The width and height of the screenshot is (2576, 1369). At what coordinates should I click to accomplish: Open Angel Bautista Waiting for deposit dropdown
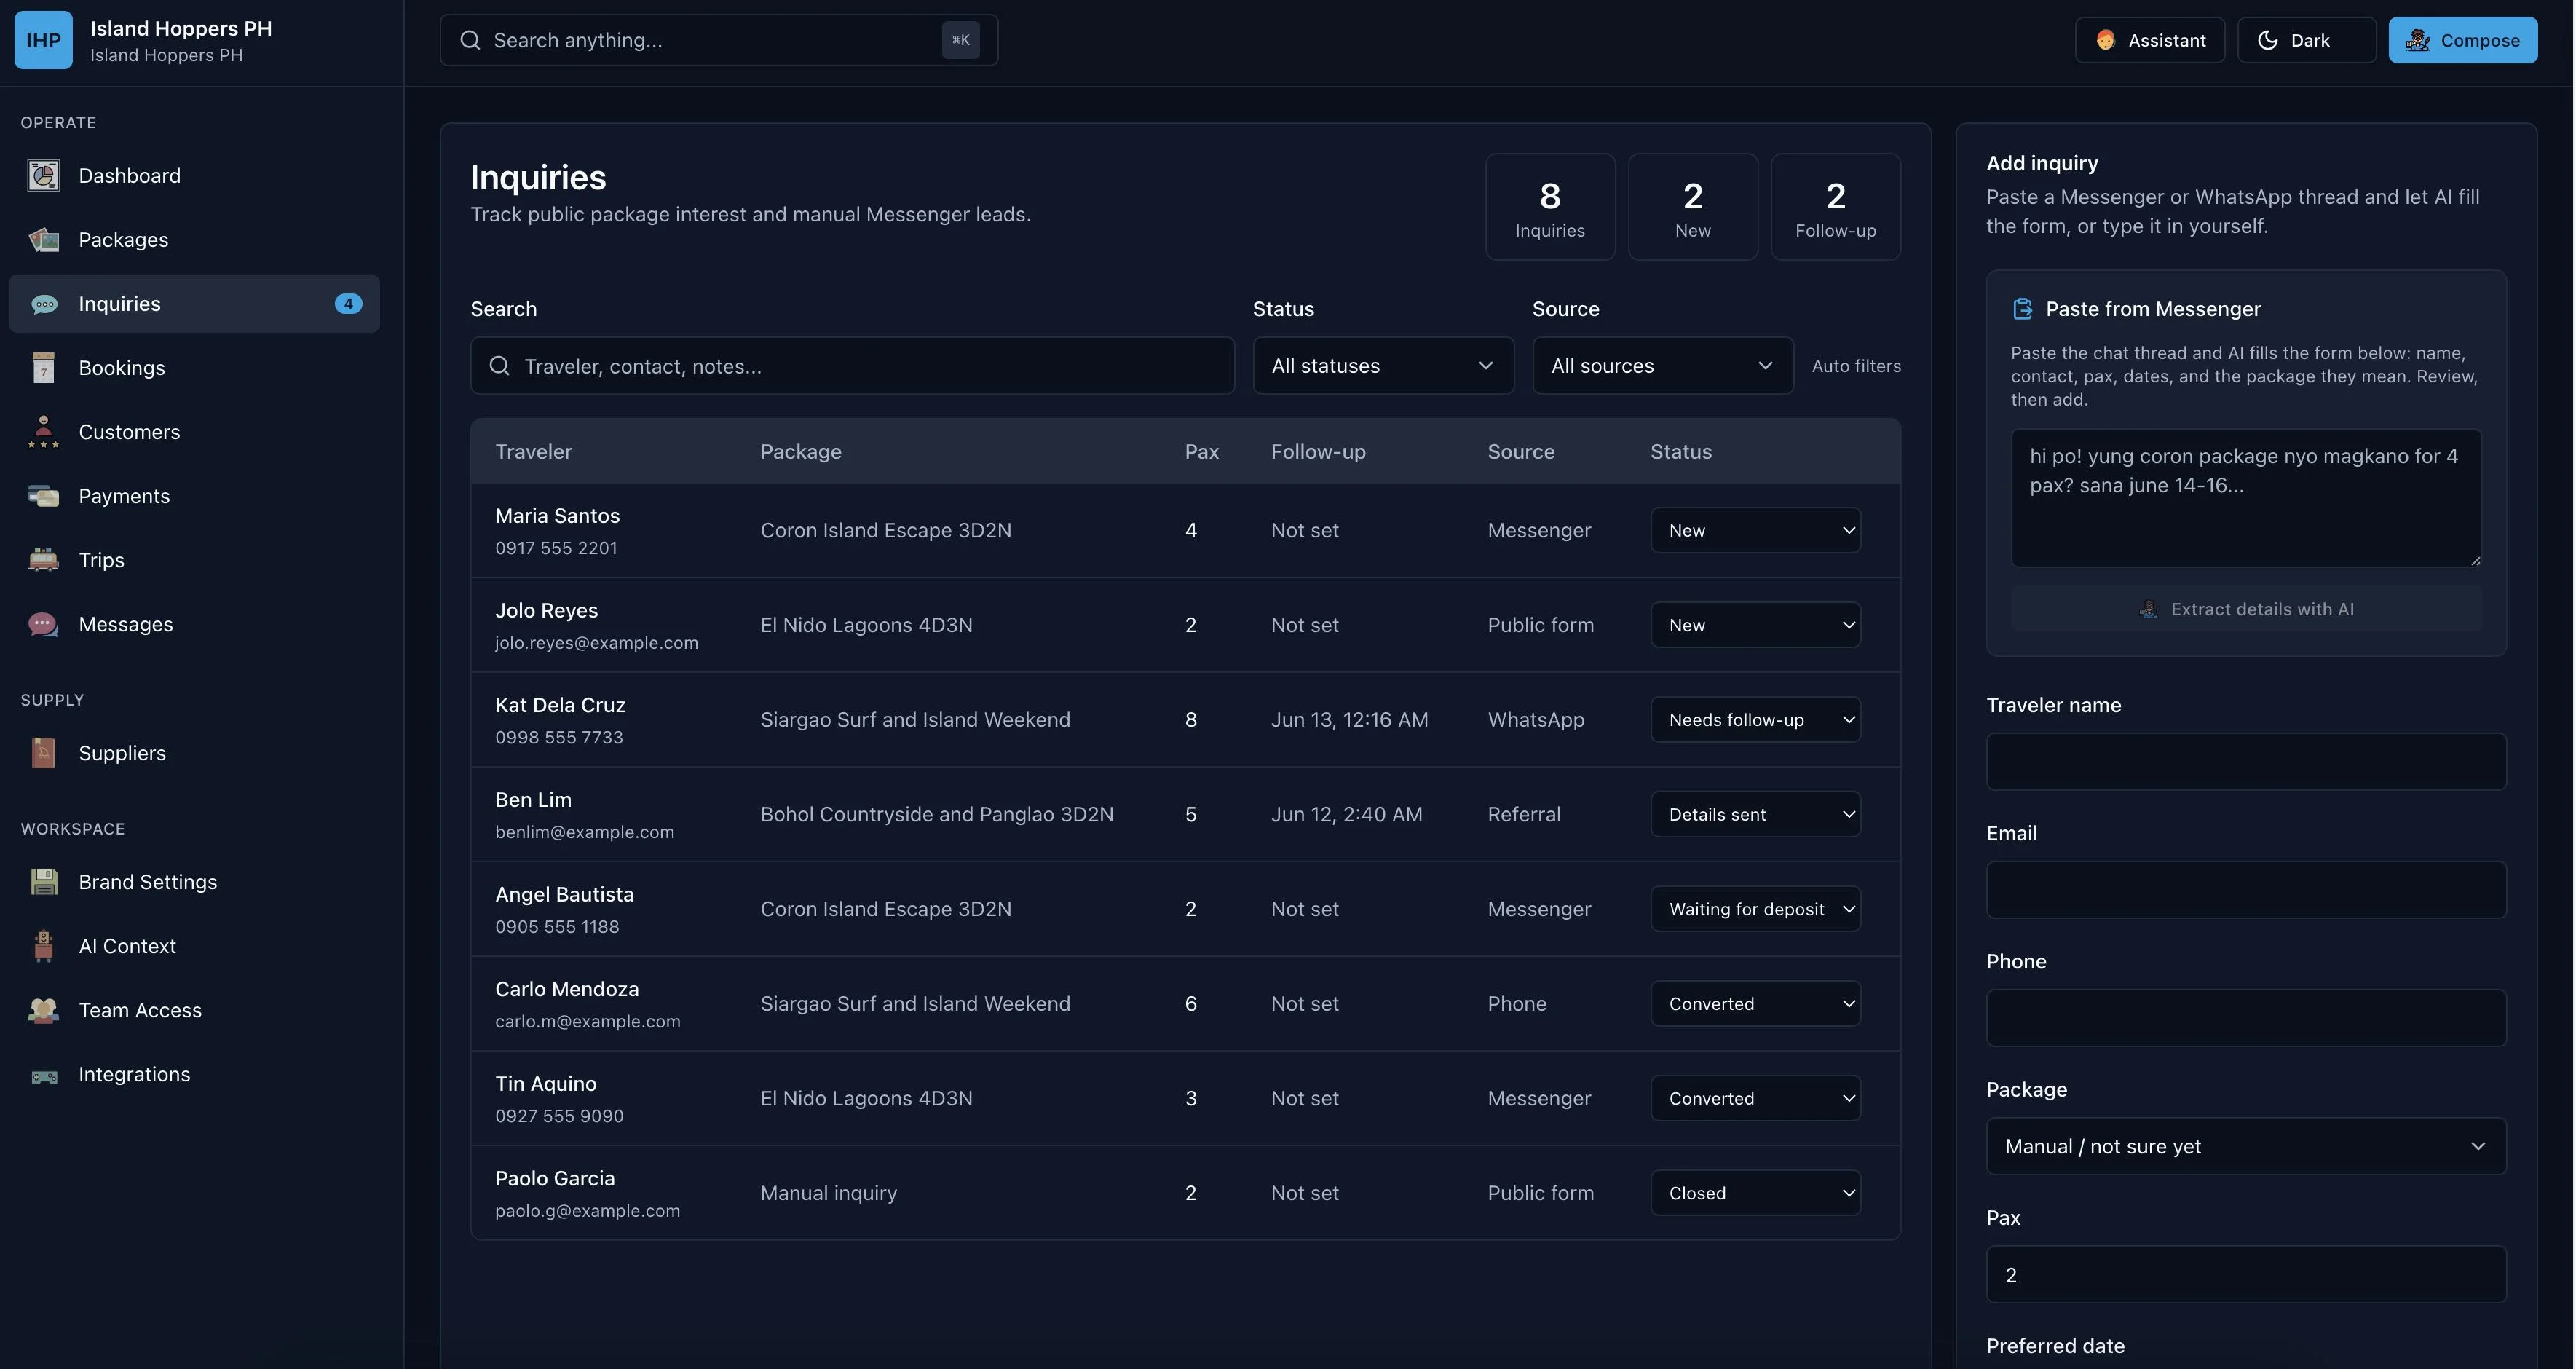tap(1755, 909)
